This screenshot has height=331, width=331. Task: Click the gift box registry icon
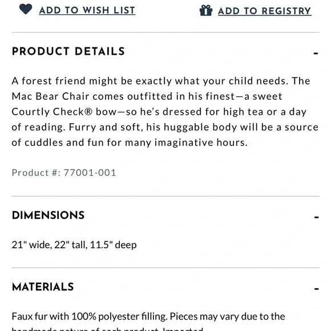206,10
